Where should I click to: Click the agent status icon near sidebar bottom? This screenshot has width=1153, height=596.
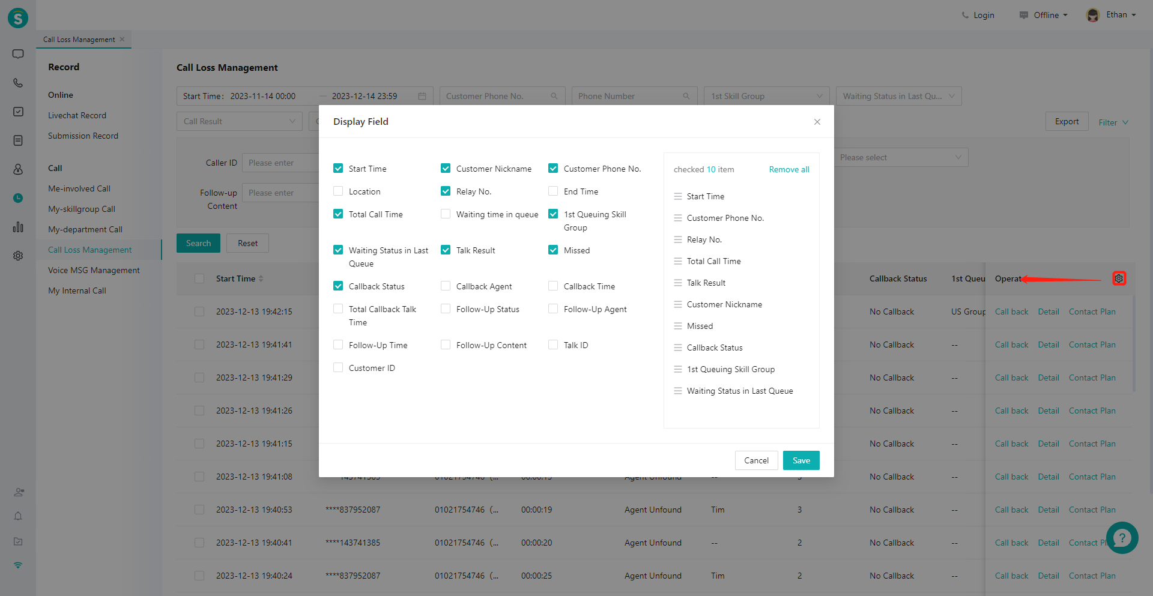pos(19,492)
